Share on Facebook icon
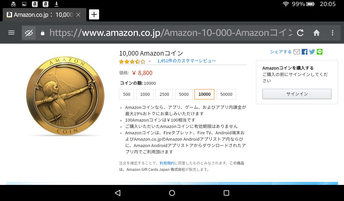Viewport: 344px width, 201px height. [x=304, y=52]
